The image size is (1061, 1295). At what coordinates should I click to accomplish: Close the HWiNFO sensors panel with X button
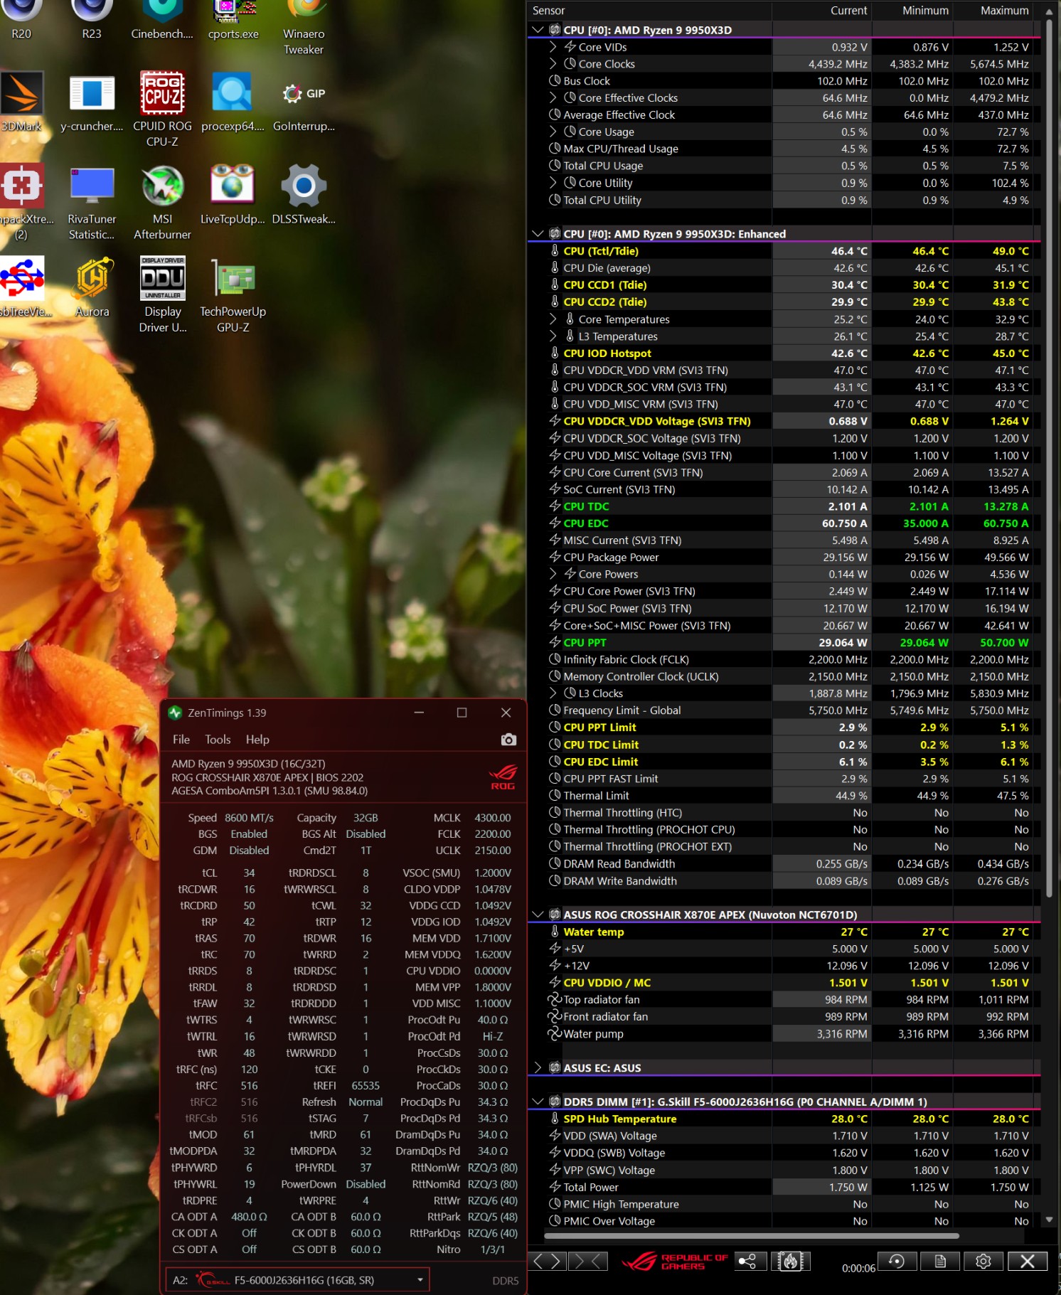pyautogui.click(x=1028, y=1262)
